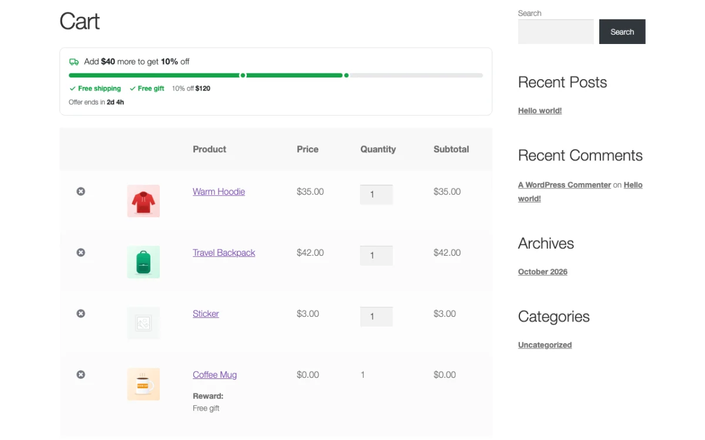The height and width of the screenshot is (440, 705).
Task: Click the Cart page title
Action: (80, 22)
